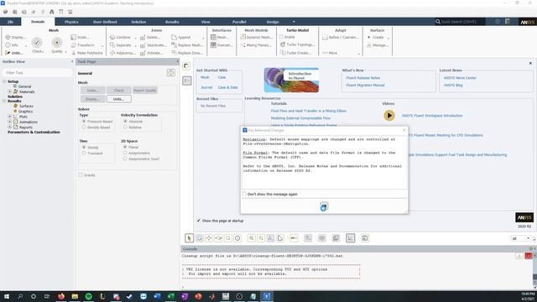Viewport: 537px width, 302px height.
Task: Open Dynamic Mesh in ribbon
Action: click(x=256, y=37)
